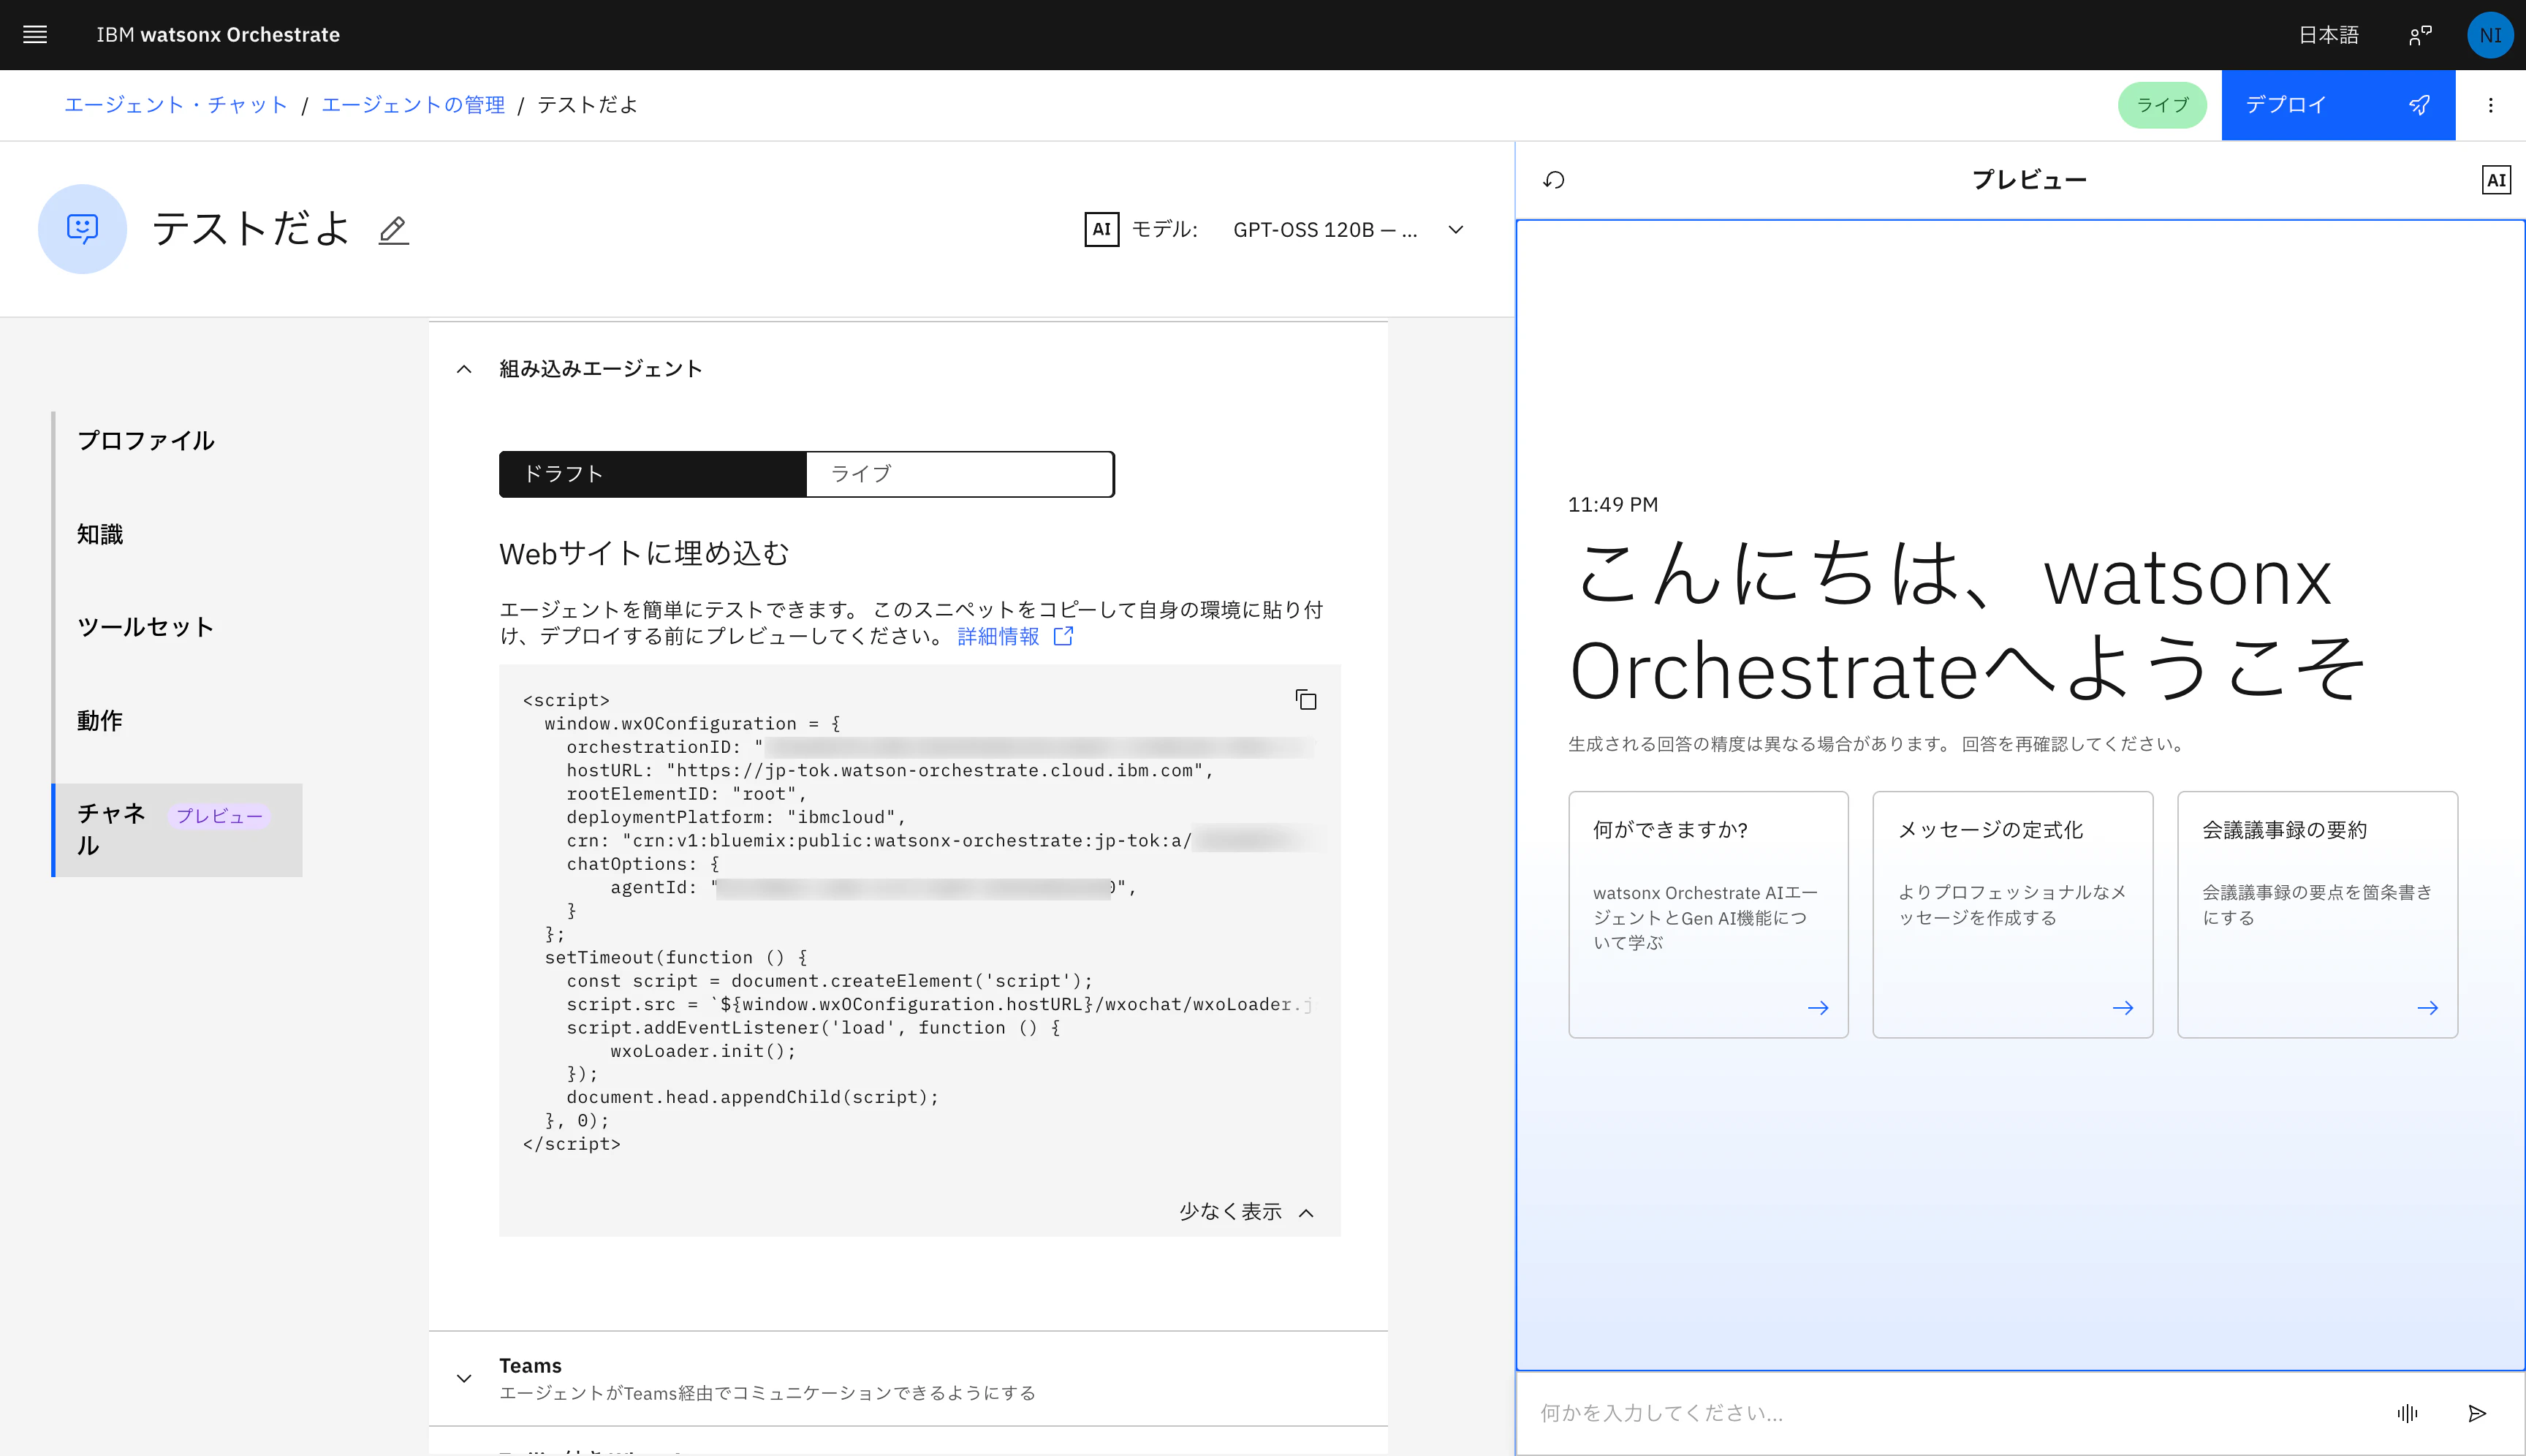The width and height of the screenshot is (2526, 1456).
Task: Click the デプロイ button
Action: pos(2338,105)
